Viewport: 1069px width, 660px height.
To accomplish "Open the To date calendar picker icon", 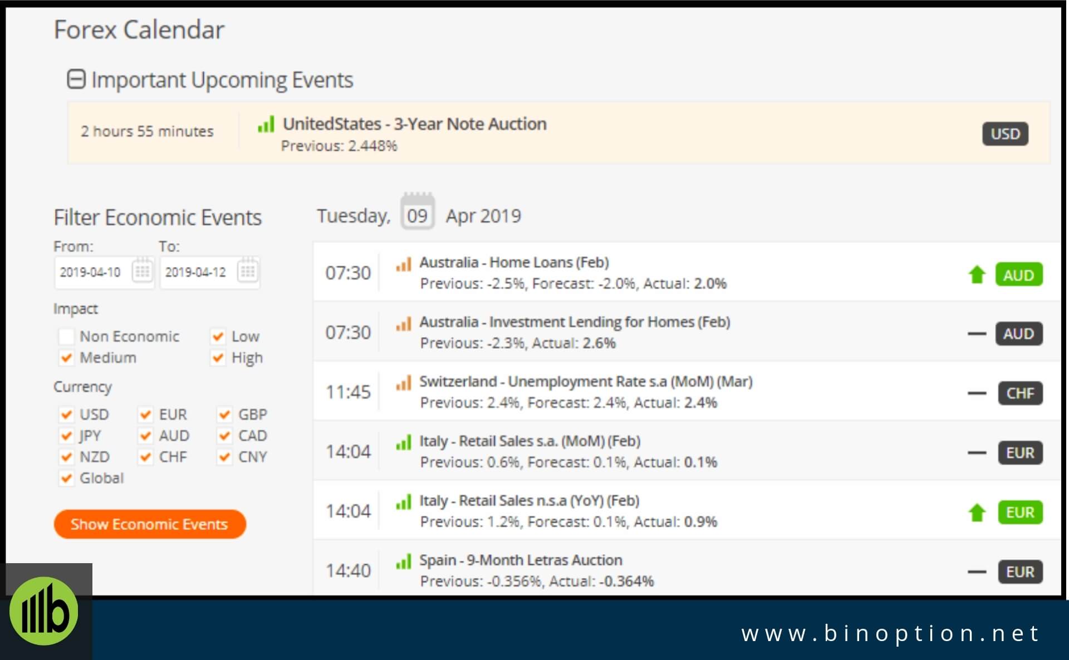I will [x=248, y=272].
